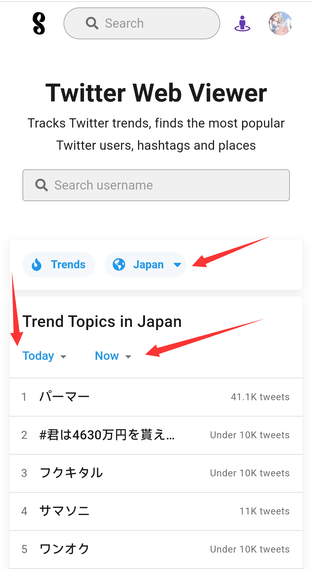This screenshot has width=312, height=569.
Task: Click magnifier icon in top search bar
Action: pyautogui.click(x=92, y=23)
